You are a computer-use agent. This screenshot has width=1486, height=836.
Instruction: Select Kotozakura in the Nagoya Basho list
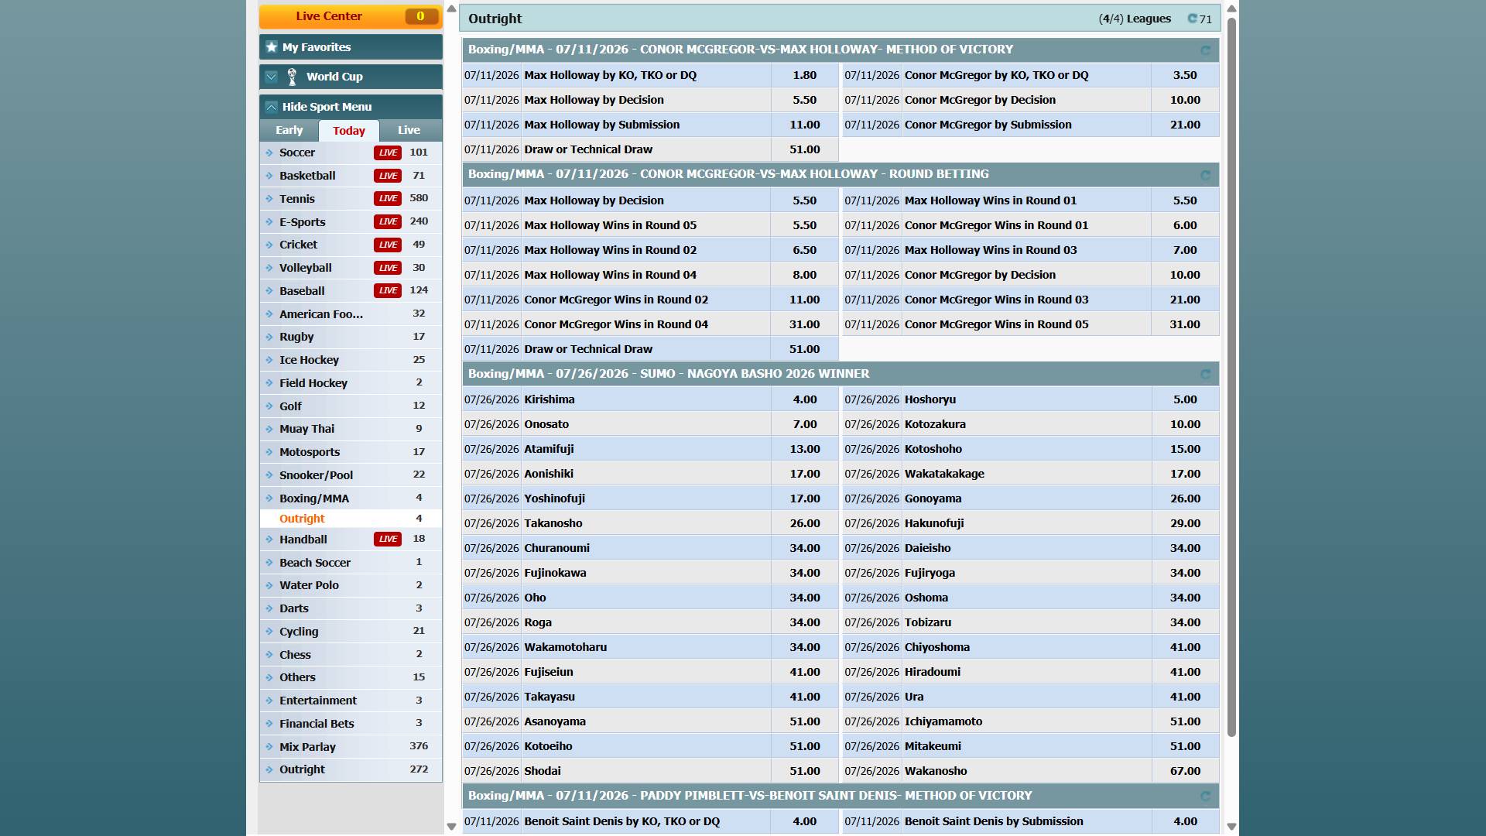click(x=935, y=424)
